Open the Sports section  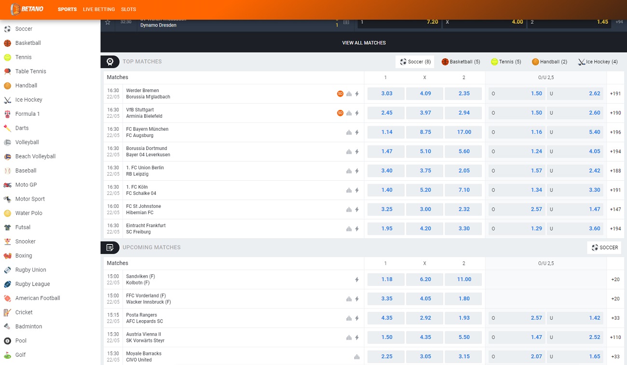click(67, 9)
